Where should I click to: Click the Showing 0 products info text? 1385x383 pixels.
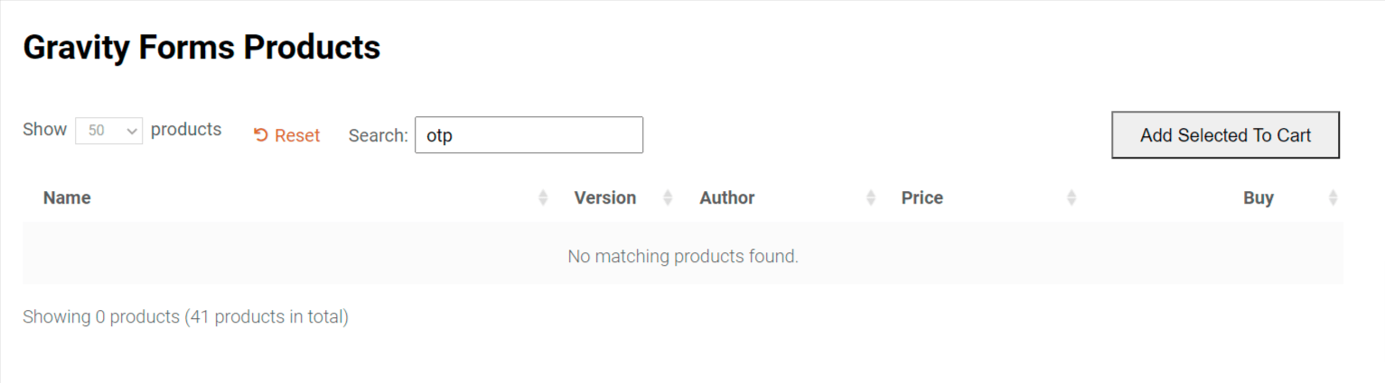click(x=185, y=316)
